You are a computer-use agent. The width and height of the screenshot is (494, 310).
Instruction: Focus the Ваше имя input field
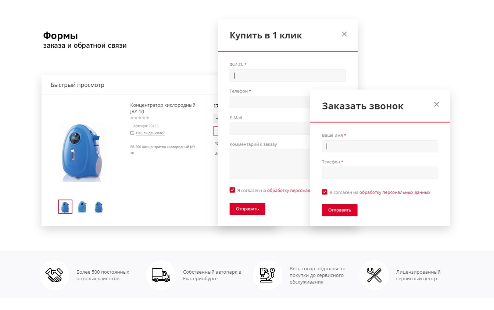(380, 146)
